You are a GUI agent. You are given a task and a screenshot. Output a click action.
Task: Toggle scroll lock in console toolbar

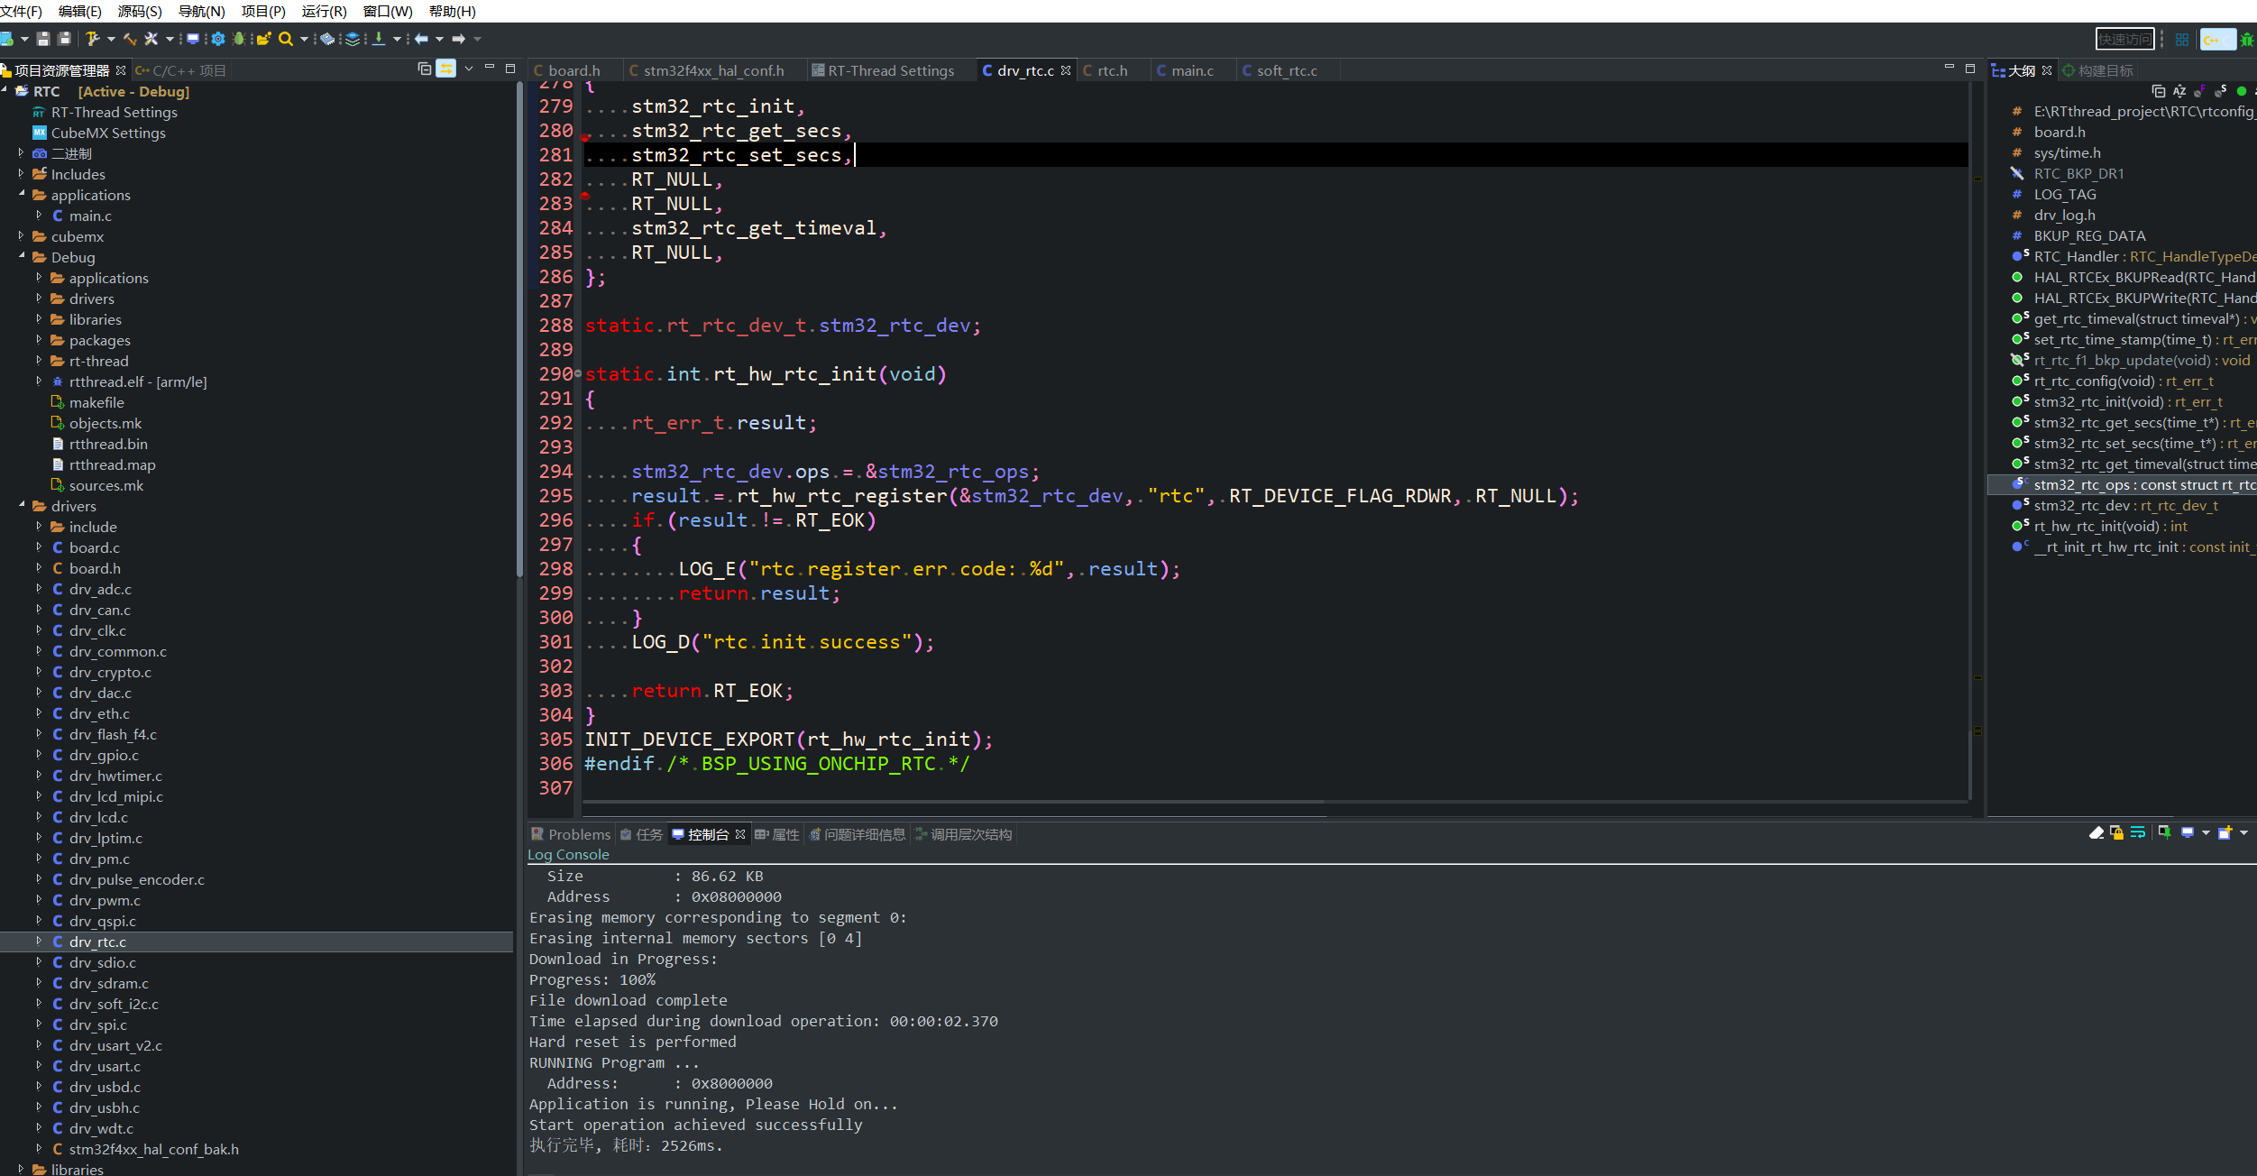point(2116,832)
